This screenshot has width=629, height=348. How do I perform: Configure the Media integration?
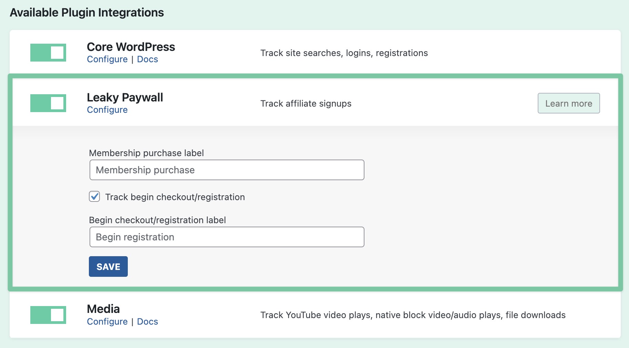pyautogui.click(x=107, y=322)
